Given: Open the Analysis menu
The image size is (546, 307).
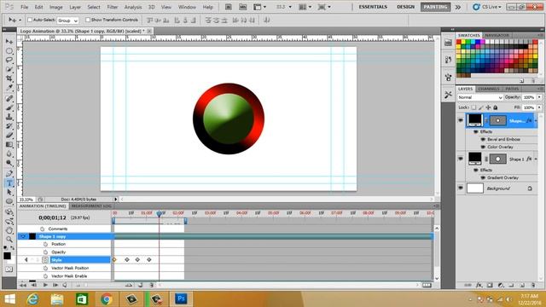Looking at the screenshot, I should point(133,7).
